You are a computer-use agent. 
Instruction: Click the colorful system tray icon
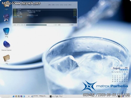[121, 96]
